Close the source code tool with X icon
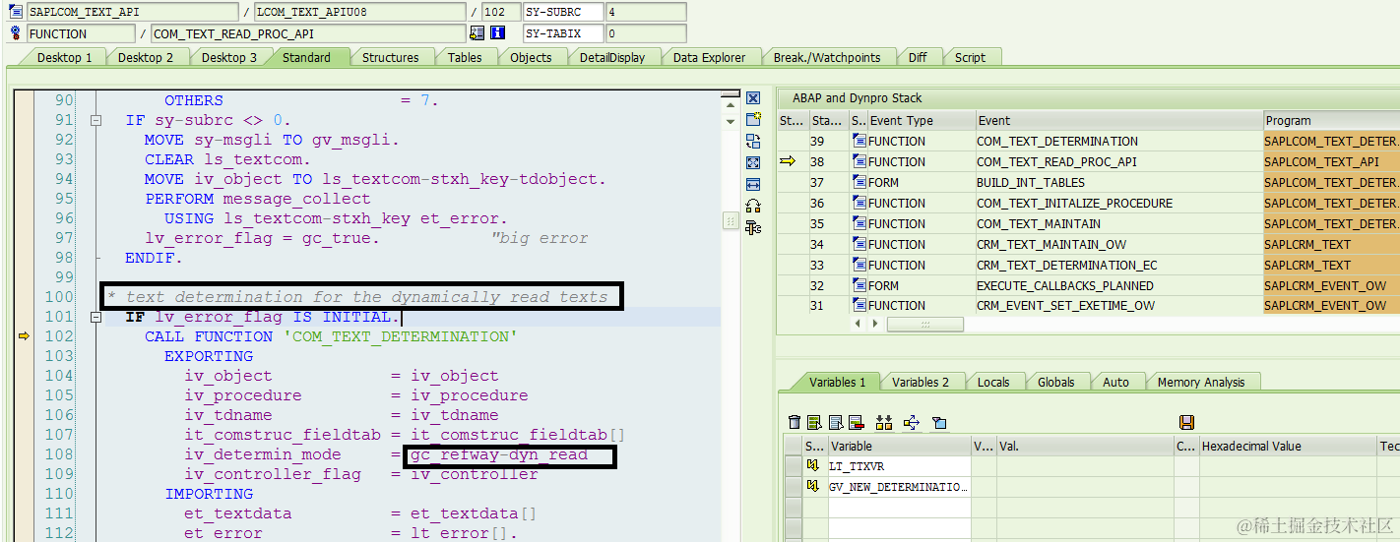The image size is (1400, 542). click(x=753, y=98)
